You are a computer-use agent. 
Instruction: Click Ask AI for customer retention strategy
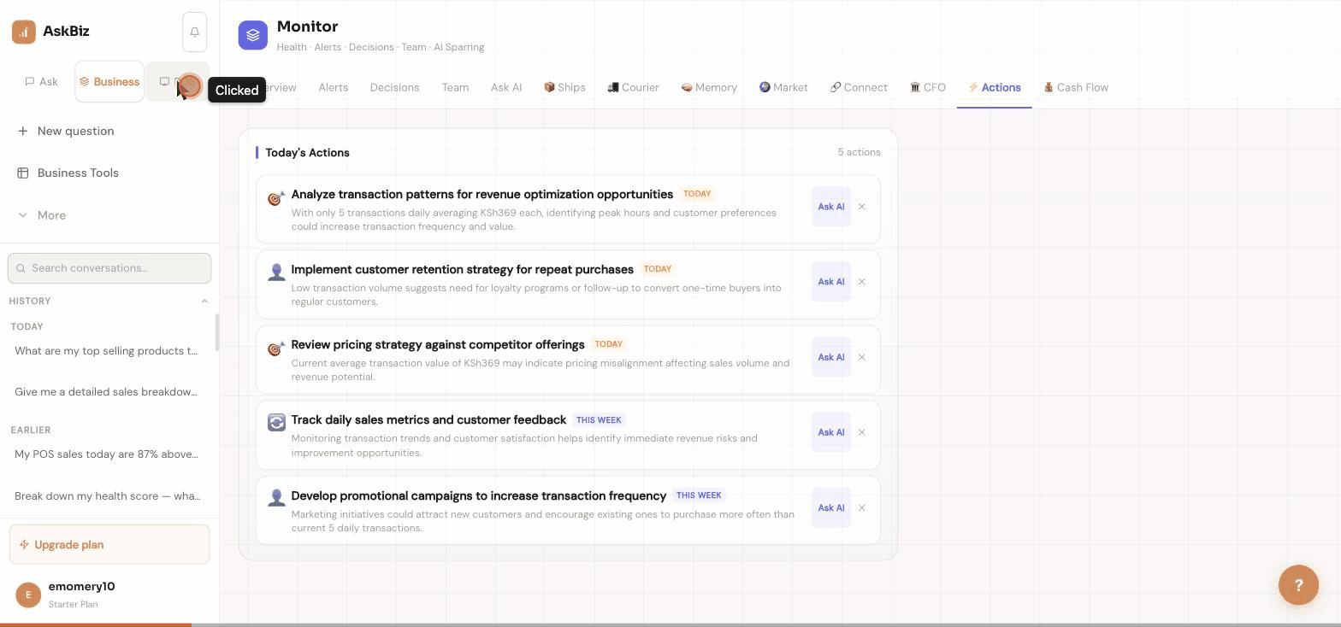coord(831,282)
